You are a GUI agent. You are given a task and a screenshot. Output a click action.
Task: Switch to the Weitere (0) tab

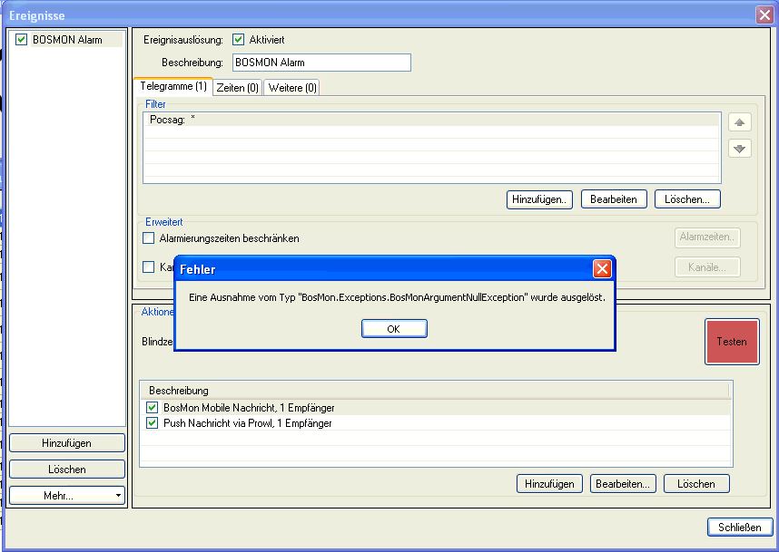pyautogui.click(x=292, y=88)
